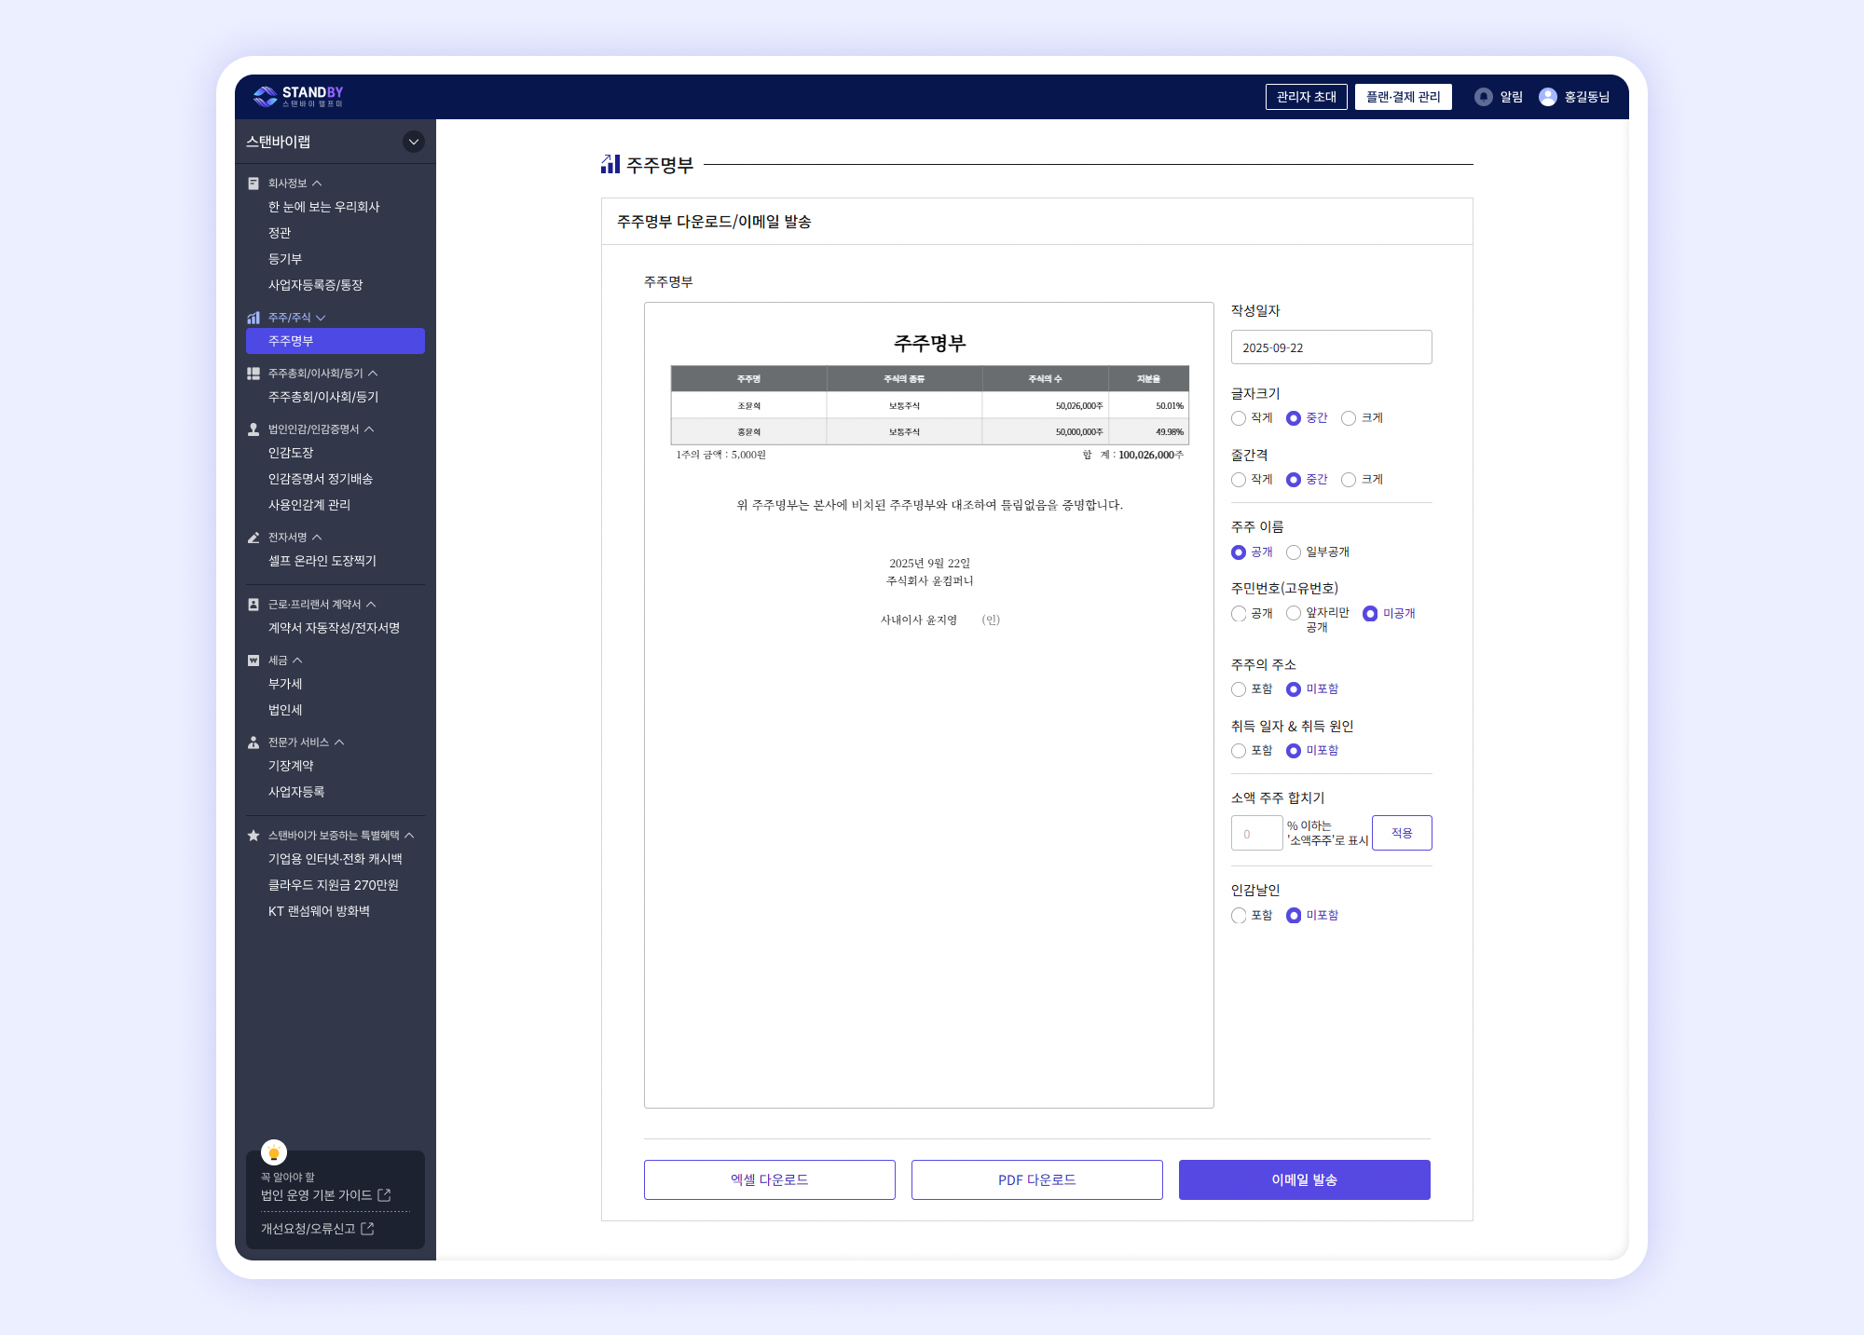Click external link icon next to 개선요청/오류신고

(x=367, y=1229)
